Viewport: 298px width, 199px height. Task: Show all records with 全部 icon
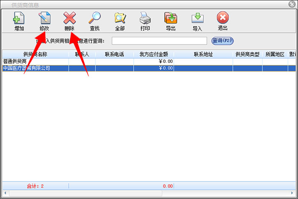tap(120, 21)
